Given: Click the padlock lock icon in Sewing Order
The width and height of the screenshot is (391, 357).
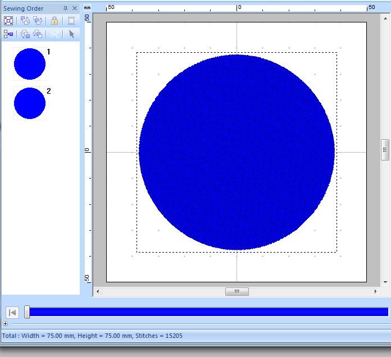Looking at the screenshot, I should pyautogui.click(x=54, y=21).
